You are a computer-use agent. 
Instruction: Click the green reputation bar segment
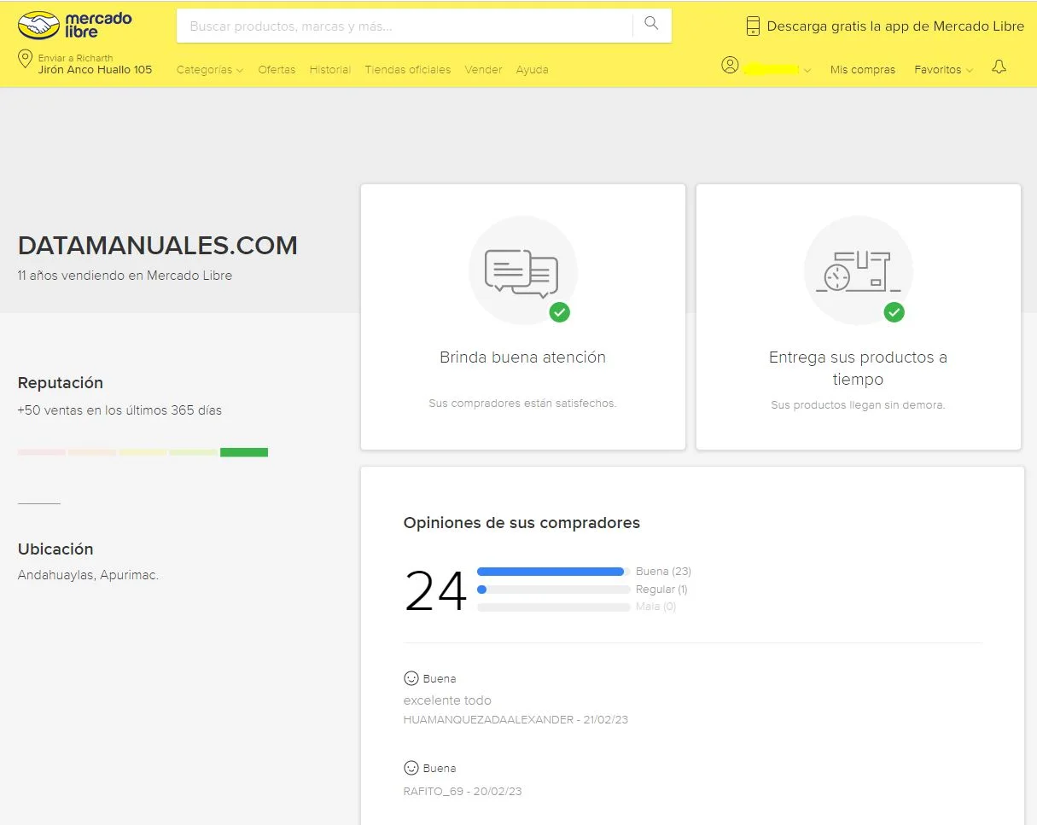tap(244, 452)
